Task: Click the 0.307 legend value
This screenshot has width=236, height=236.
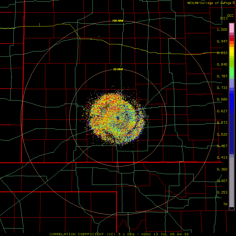Action: 222,181
